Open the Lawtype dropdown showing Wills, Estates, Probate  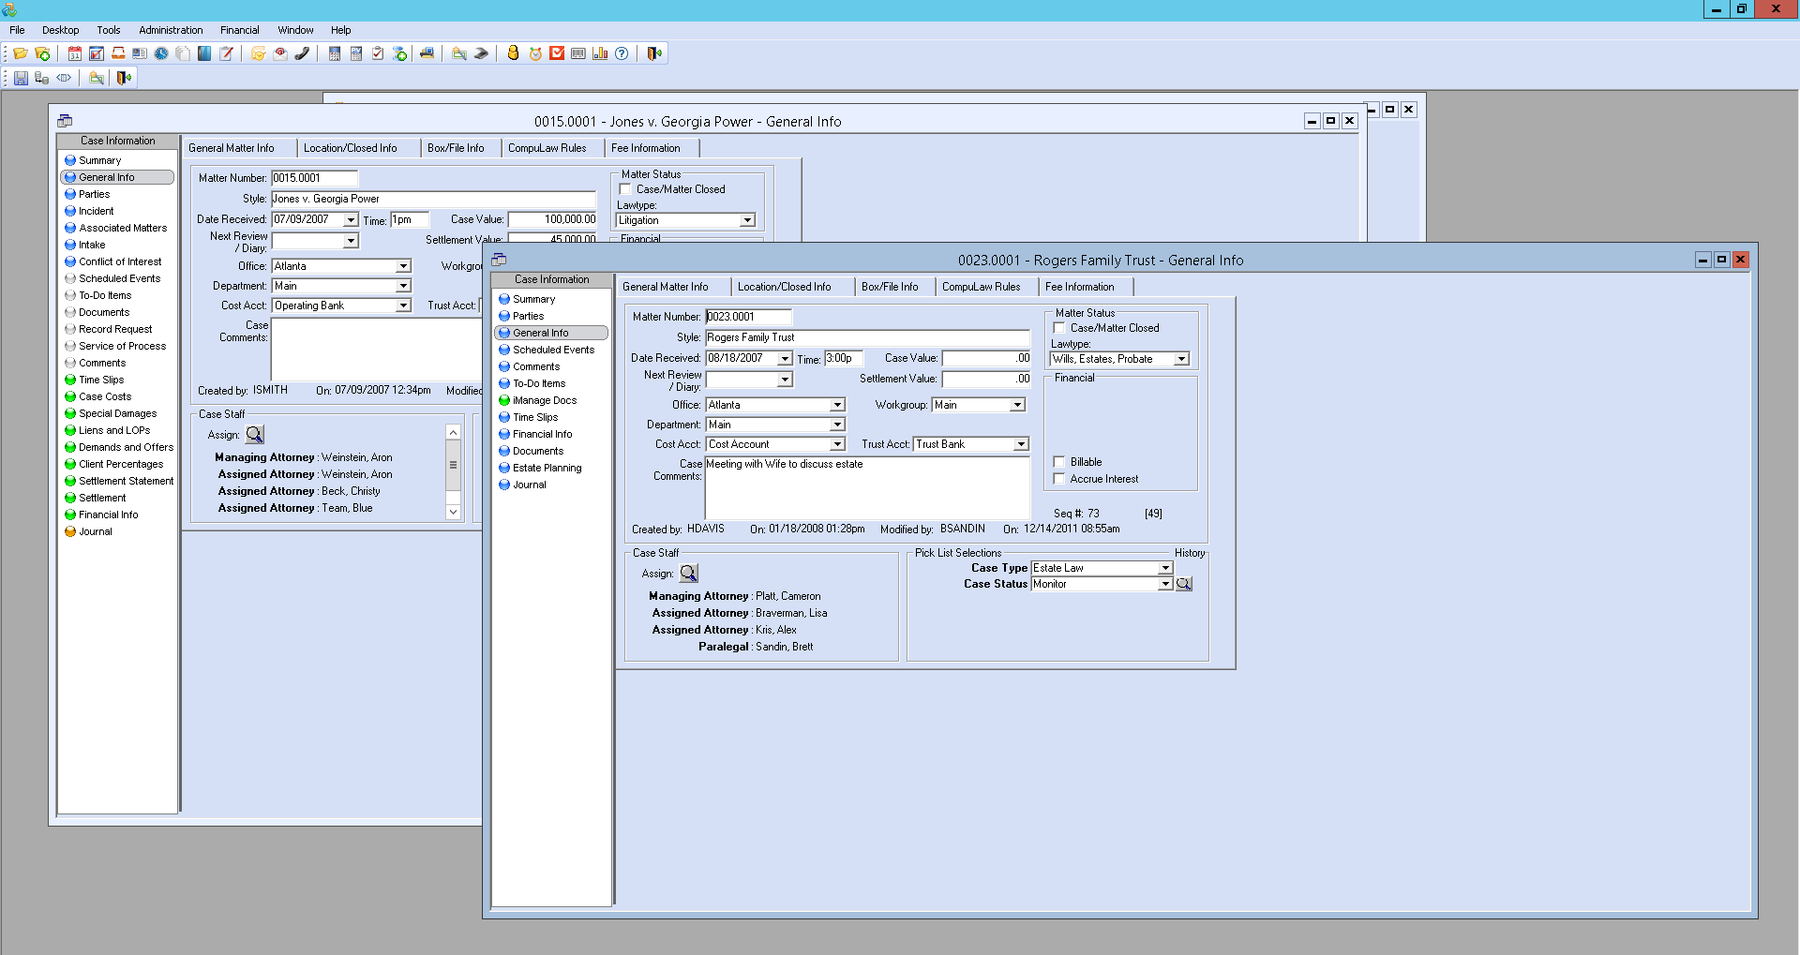coord(1181,359)
